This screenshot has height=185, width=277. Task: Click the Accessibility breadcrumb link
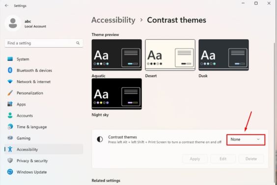[x=113, y=20]
